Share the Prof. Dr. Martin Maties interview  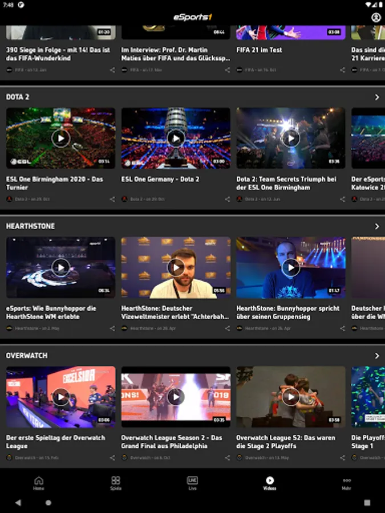click(x=227, y=70)
